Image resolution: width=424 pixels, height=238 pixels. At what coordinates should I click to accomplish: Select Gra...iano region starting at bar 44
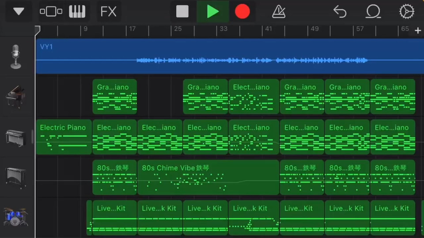[302, 97]
